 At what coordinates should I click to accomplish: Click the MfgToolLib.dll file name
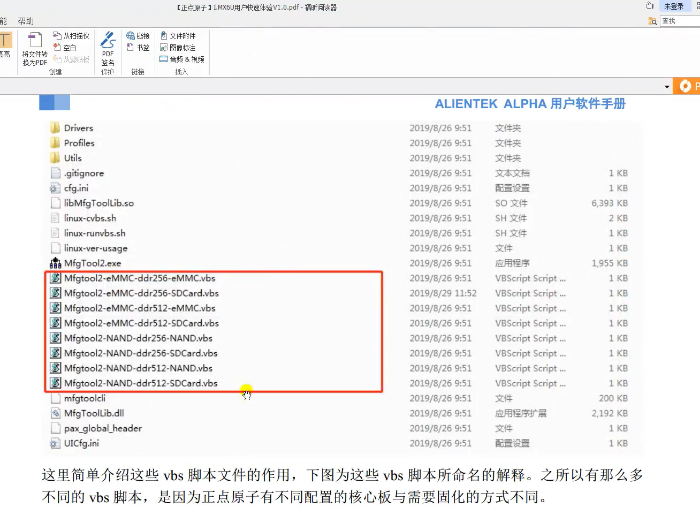(94, 413)
